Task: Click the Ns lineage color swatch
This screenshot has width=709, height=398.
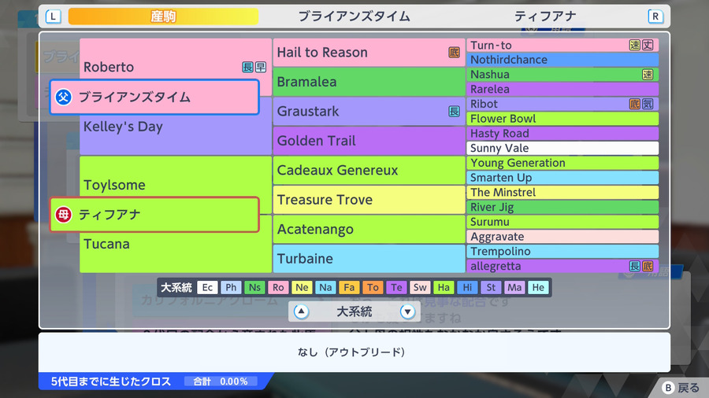Action: (254, 287)
